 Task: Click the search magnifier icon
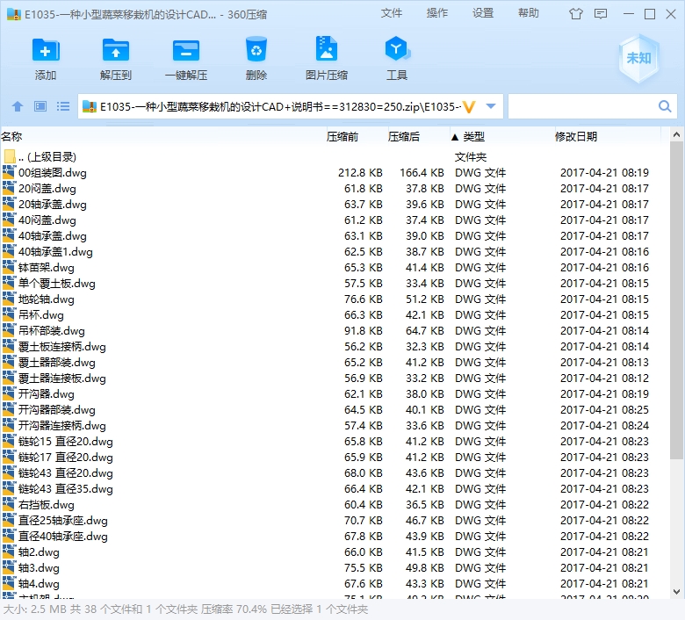click(x=665, y=106)
